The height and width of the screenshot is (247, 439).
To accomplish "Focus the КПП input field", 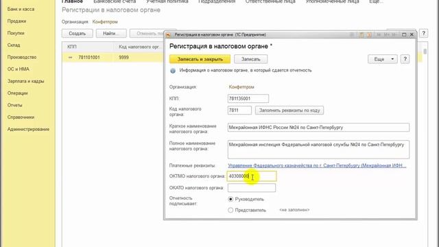I will tap(248, 99).
